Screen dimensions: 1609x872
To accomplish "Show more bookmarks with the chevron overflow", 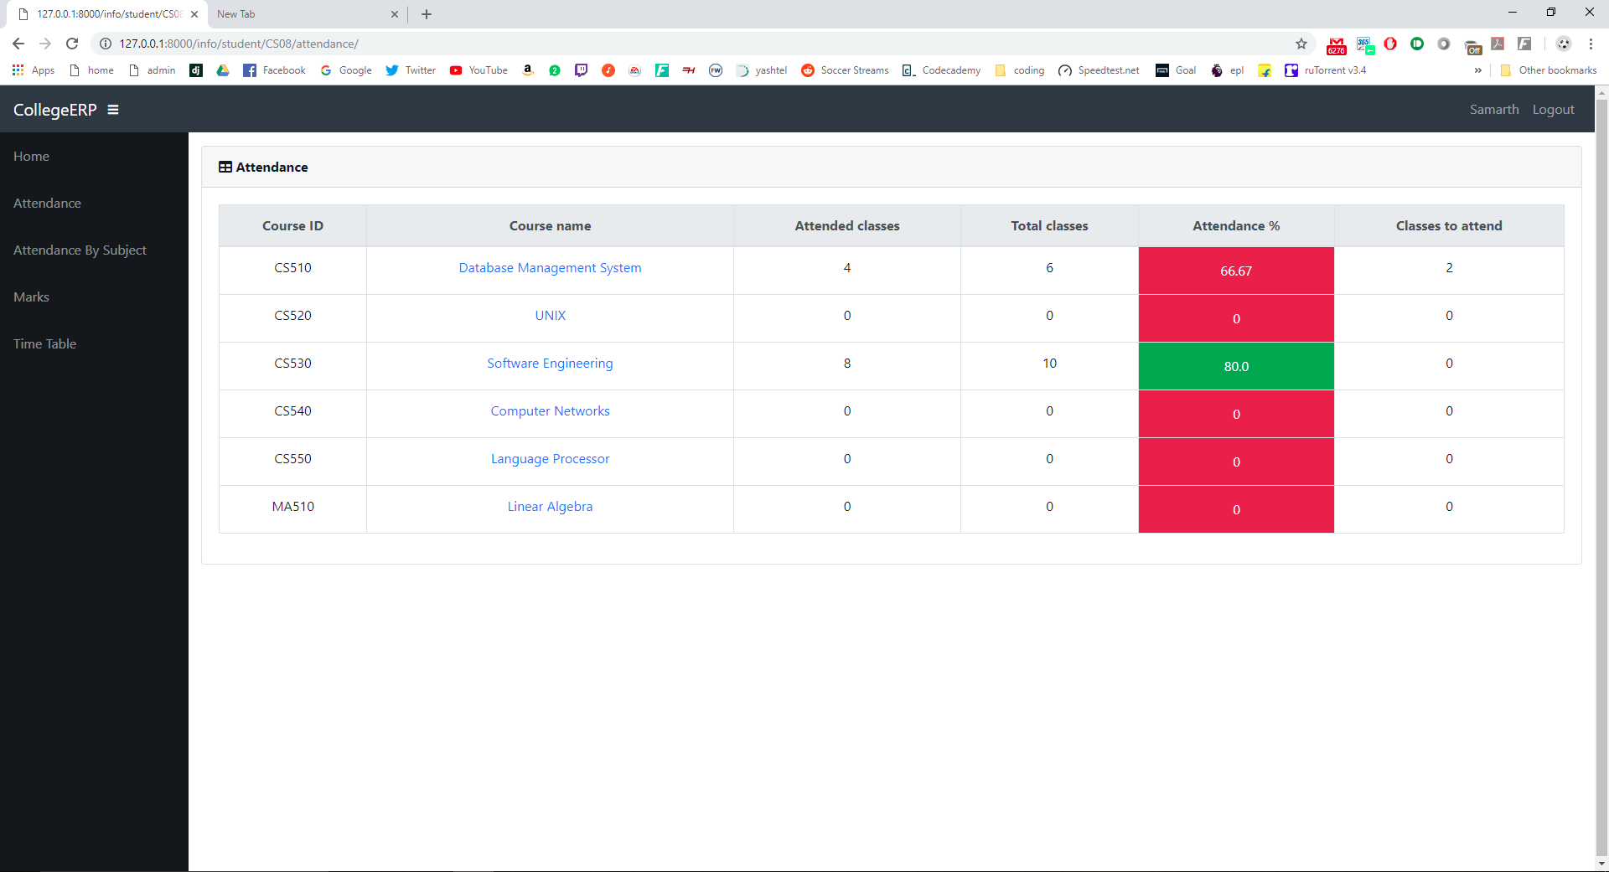I will [1477, 70].
